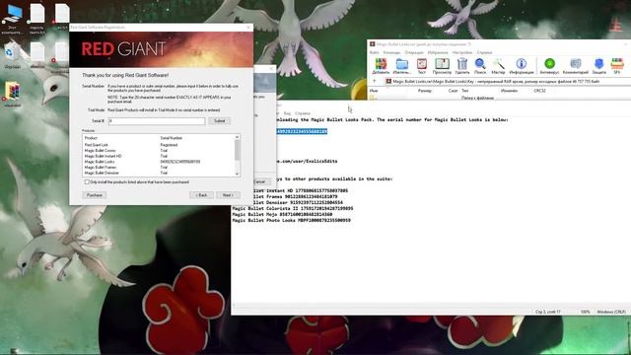Select the WinRAR archive desktop icon

[x=12, y=95]
